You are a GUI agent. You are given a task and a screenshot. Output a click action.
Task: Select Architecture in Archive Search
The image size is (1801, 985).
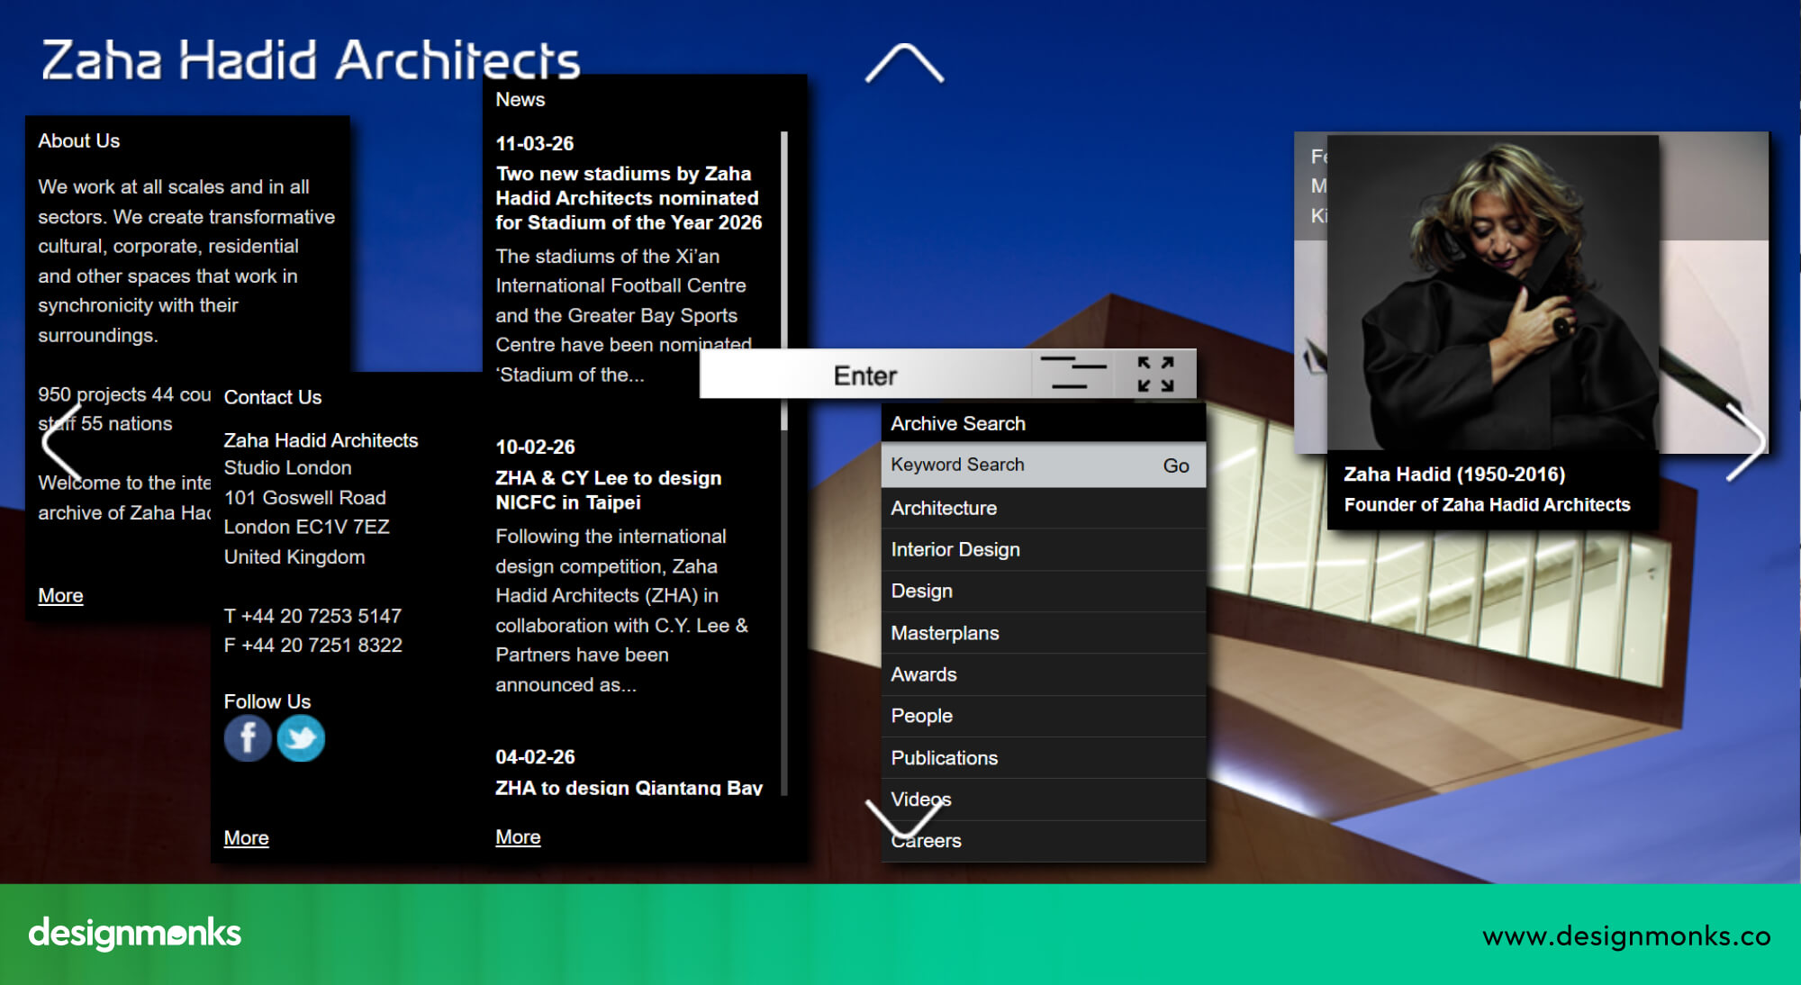point(944,508)
